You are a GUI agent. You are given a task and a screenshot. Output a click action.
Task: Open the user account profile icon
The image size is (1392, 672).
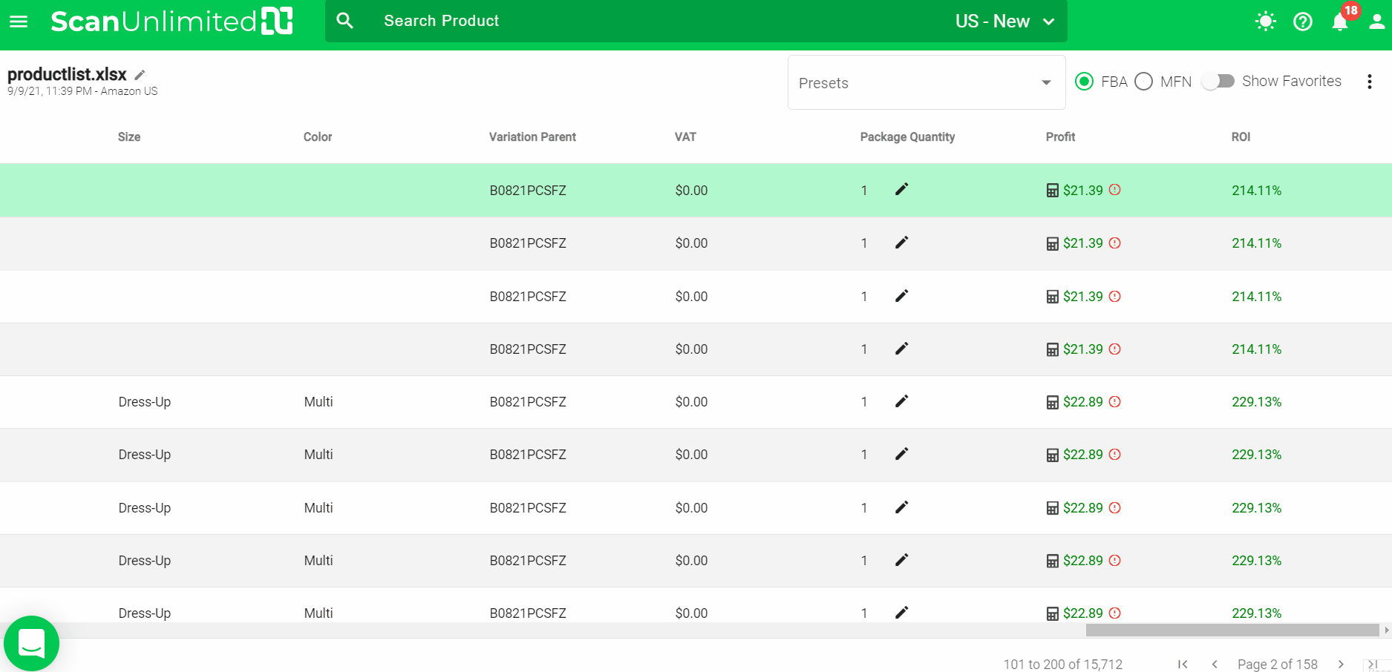(1376, 22)
